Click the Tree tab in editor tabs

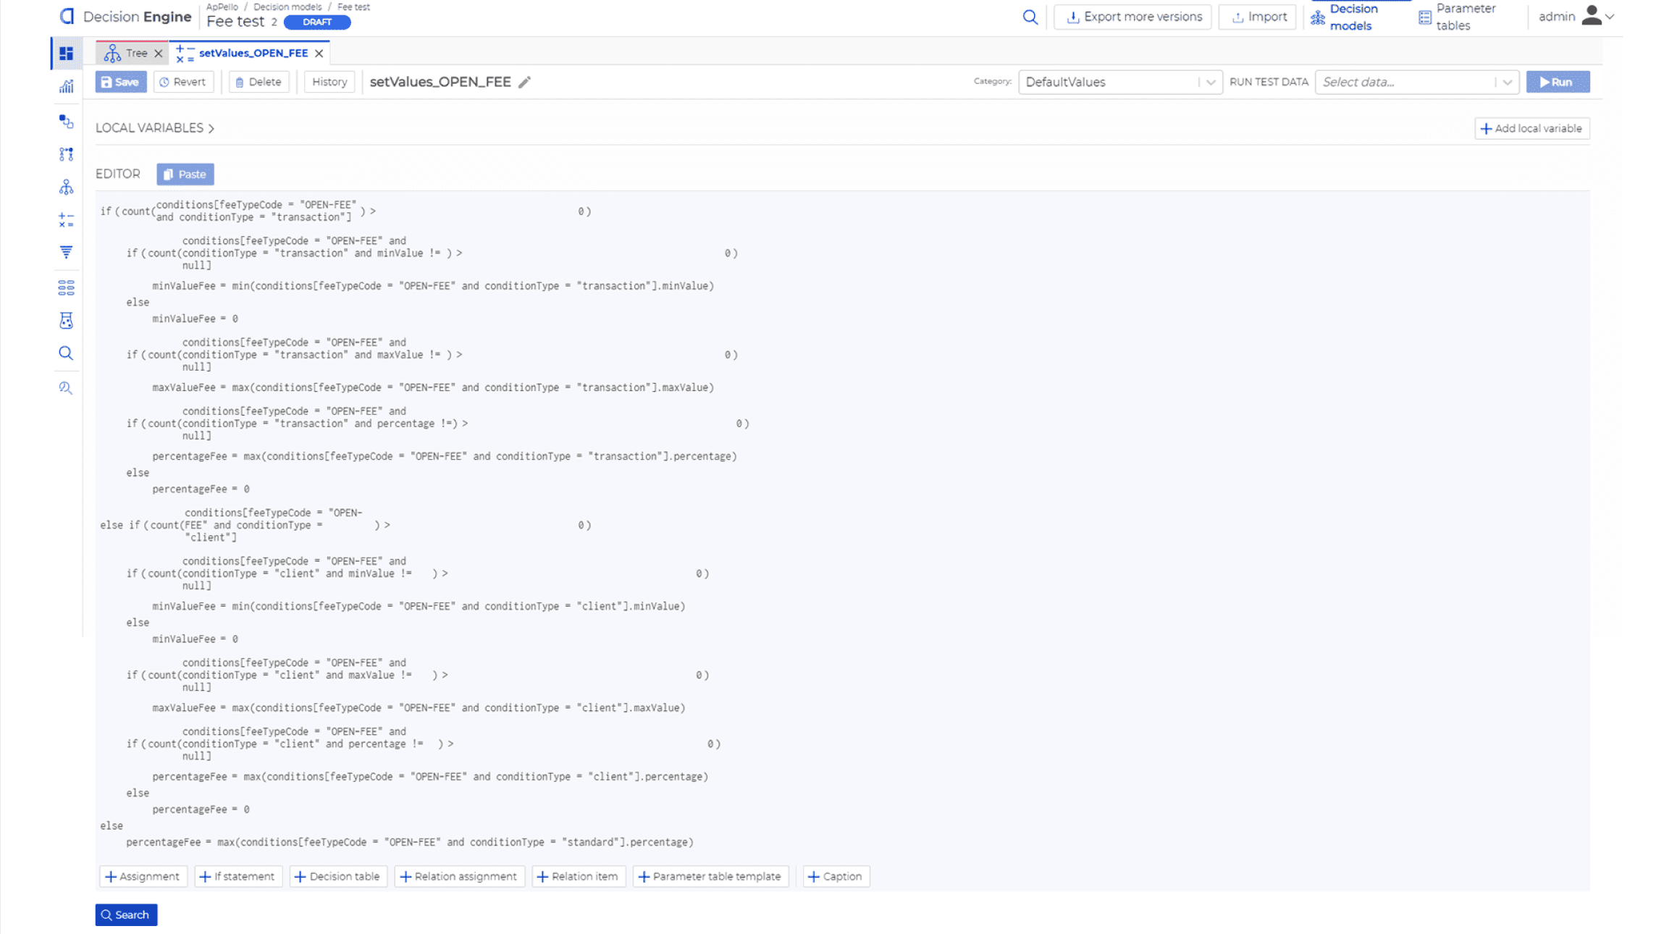point(129,53)
